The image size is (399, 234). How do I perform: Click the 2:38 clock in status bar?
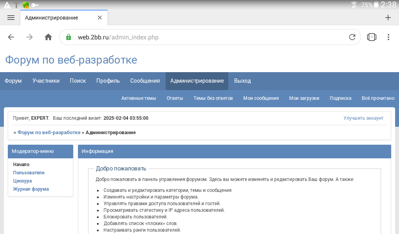(388, 5)
